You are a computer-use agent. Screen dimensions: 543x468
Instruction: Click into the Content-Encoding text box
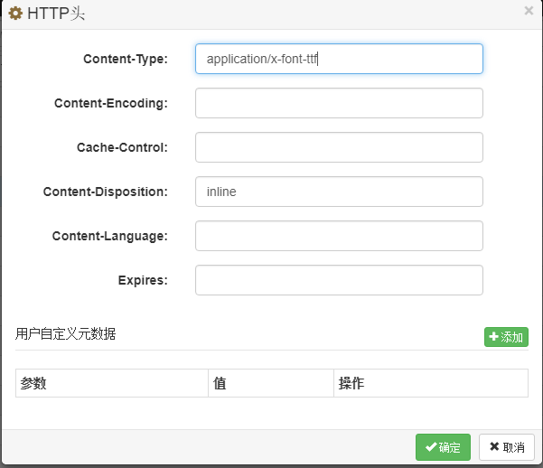click(339, 103)
